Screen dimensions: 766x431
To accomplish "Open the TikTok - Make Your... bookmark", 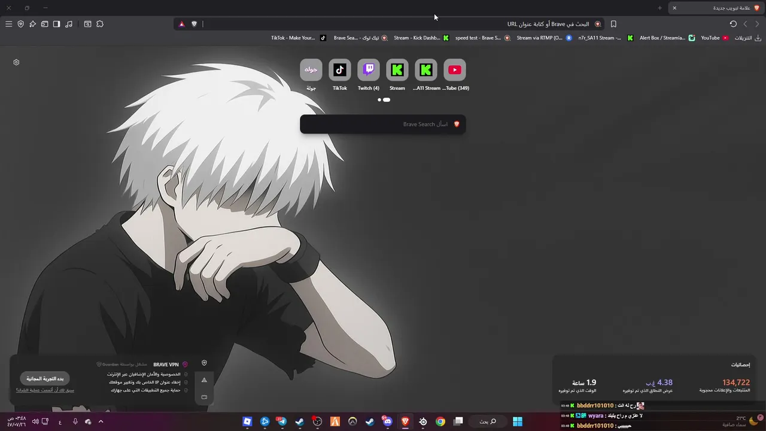I will pos(298,38).
